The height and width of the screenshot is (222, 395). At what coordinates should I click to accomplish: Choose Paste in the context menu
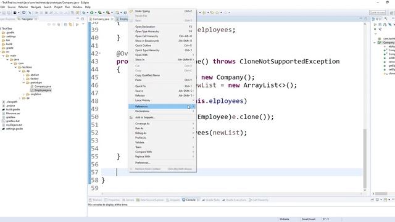pos(162,80)
